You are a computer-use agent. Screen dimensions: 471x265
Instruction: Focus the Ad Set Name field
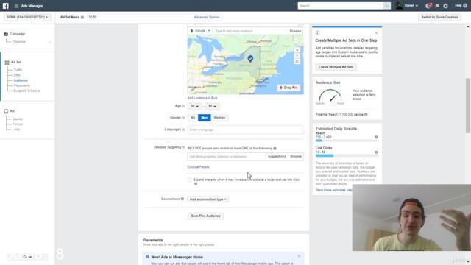(x=140, y=18)
